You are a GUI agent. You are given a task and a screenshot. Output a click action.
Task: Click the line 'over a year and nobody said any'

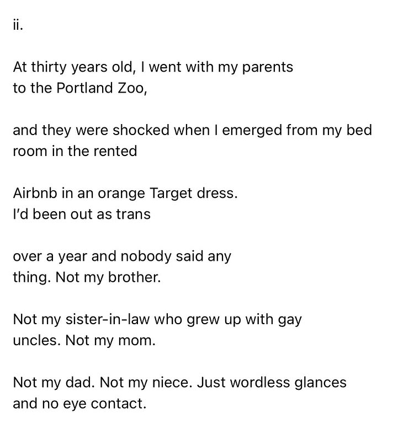122,256
